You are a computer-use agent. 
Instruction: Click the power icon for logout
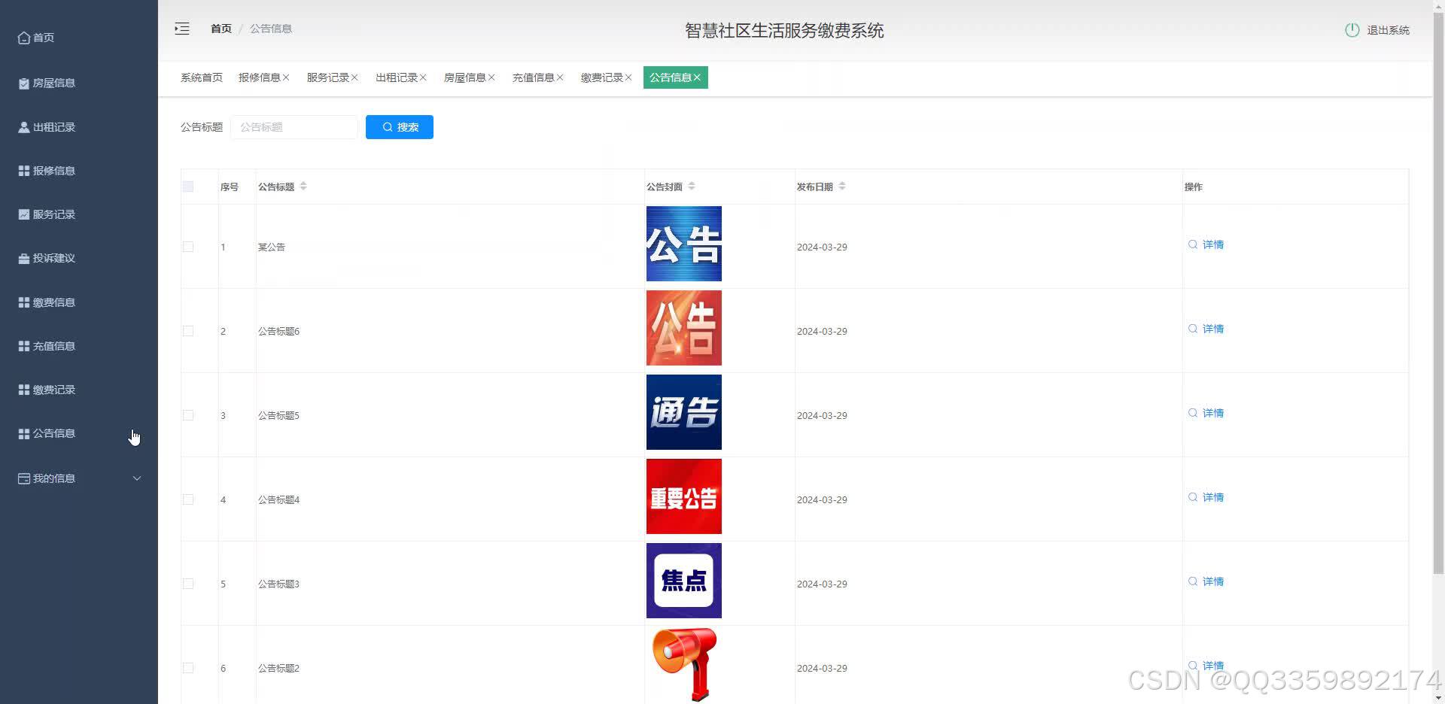(1352, 30)
